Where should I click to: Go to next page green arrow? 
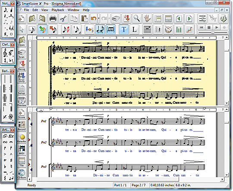tap(189, 19)
